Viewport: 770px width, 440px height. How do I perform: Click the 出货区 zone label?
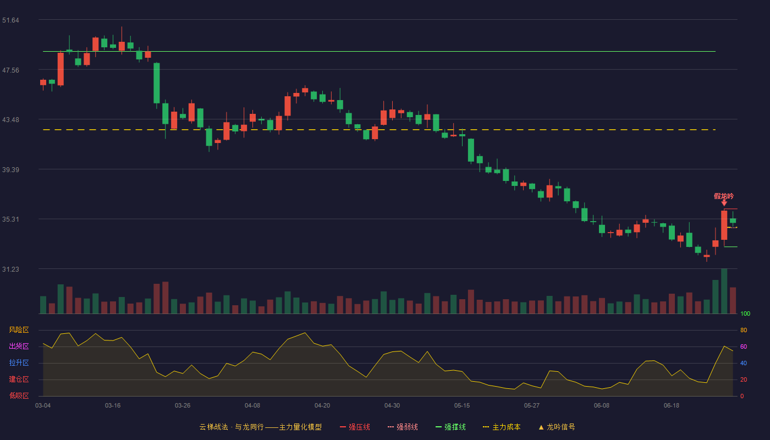(x=19, y=346)
